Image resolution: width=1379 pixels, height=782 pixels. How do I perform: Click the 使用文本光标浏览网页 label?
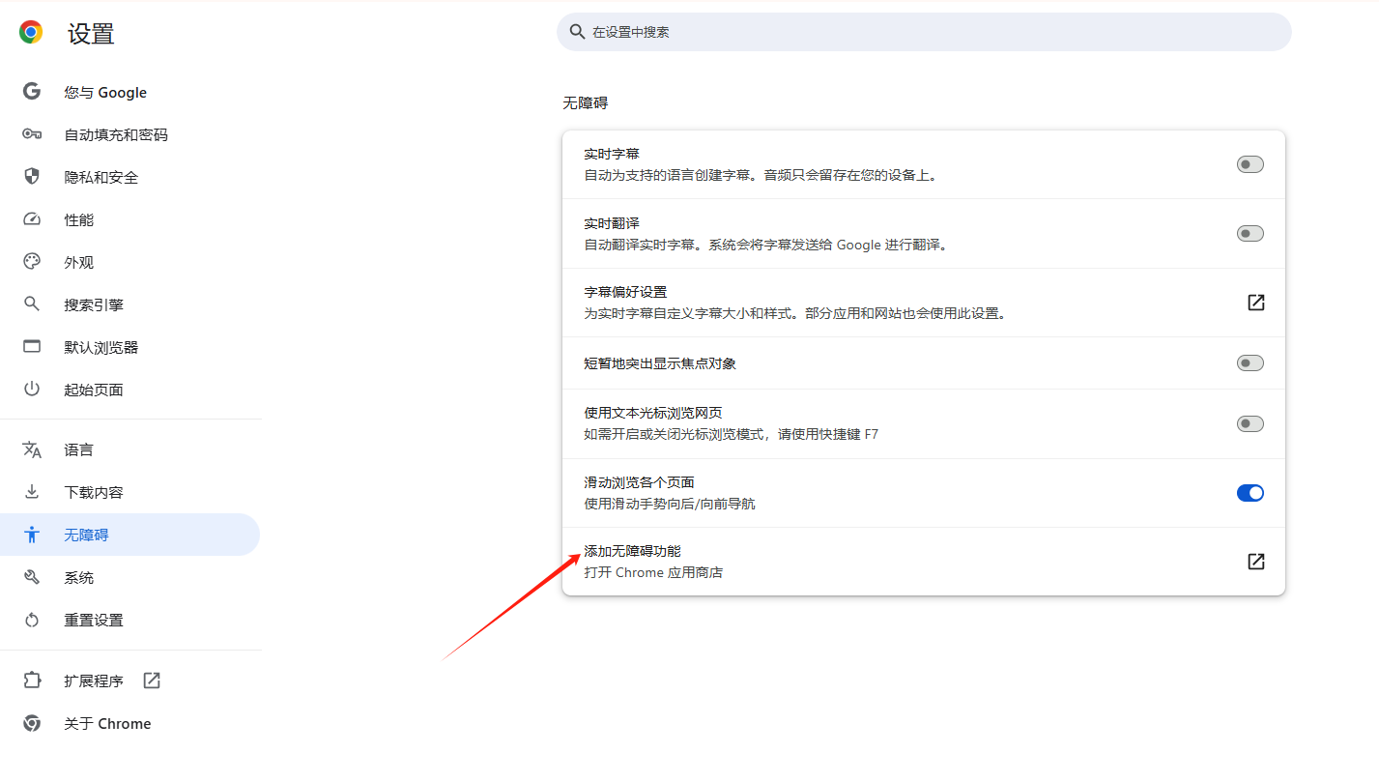point(653,413)
